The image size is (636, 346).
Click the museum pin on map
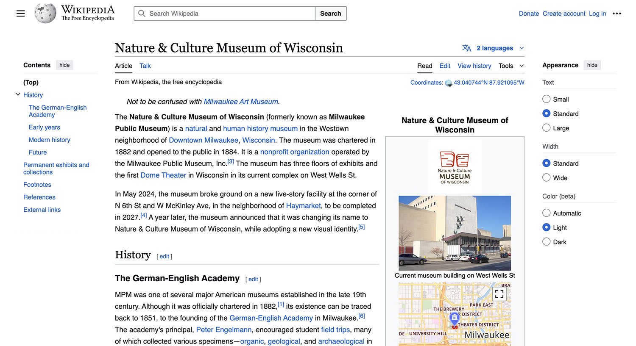pos(455,320)
